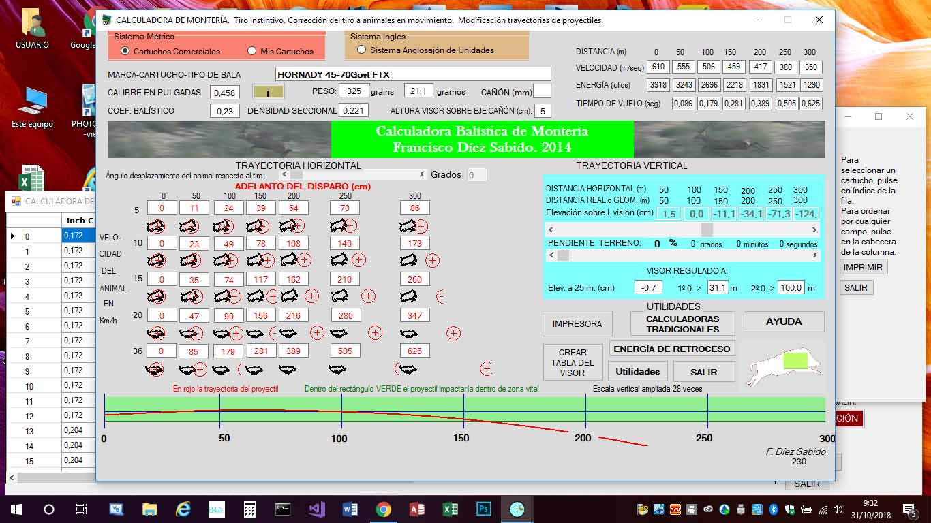The image size is (931, 523).
Task: Click the crosshair ballistic app taskbar icon
Action: point(517,509)
